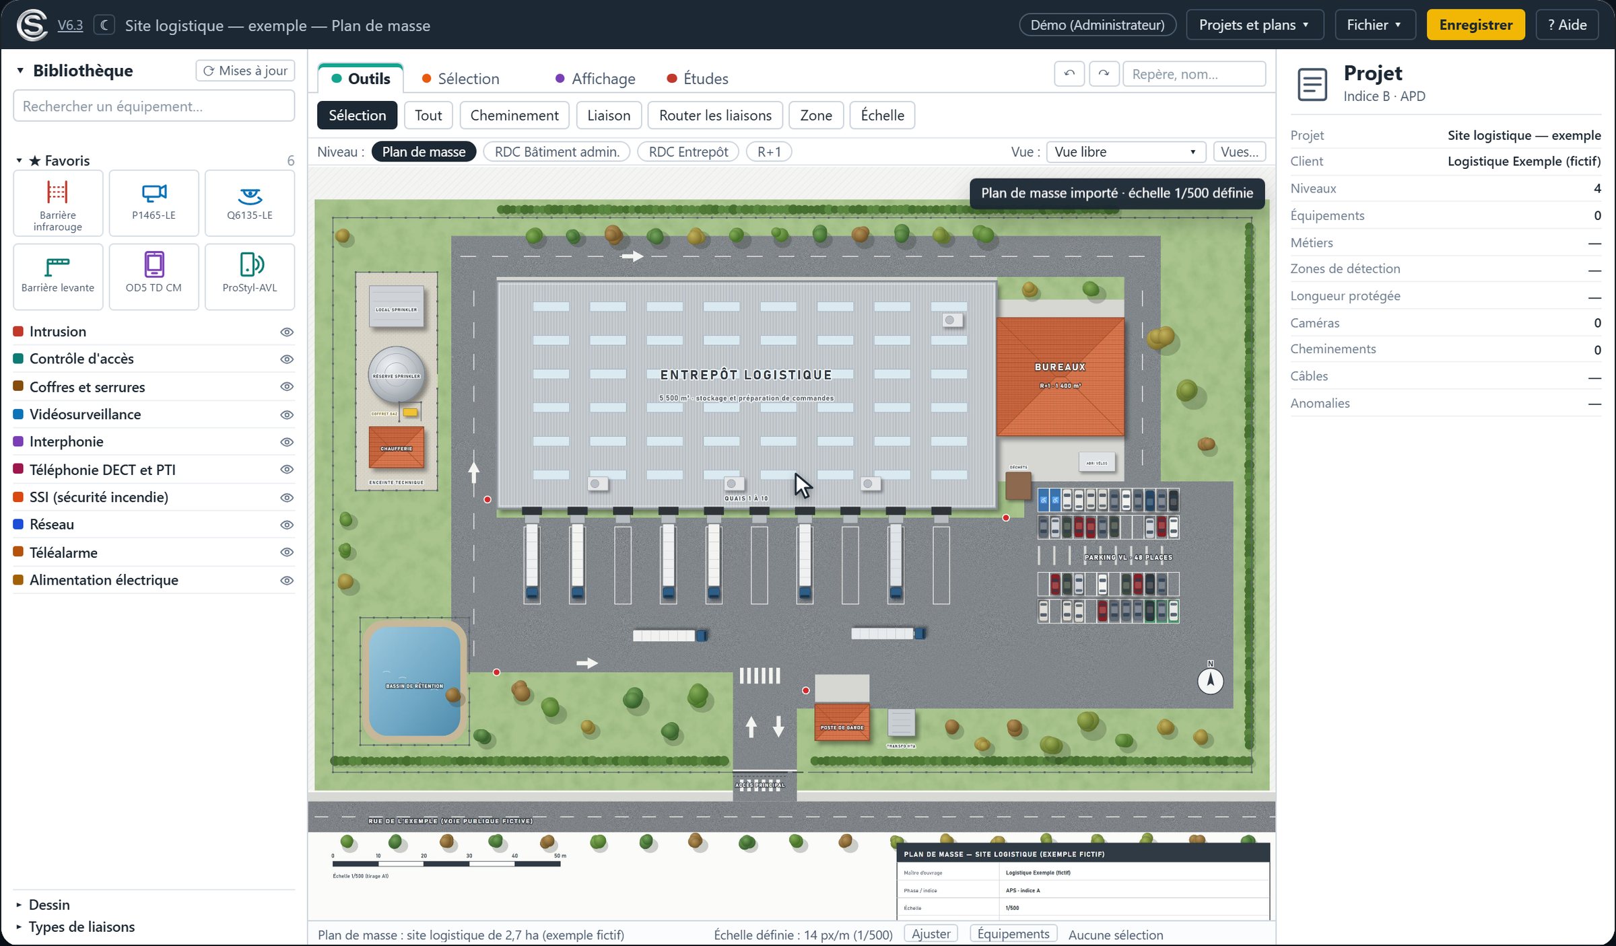Open the V6.3 version link
1616x946 pixels.
(x=70, y=26)
